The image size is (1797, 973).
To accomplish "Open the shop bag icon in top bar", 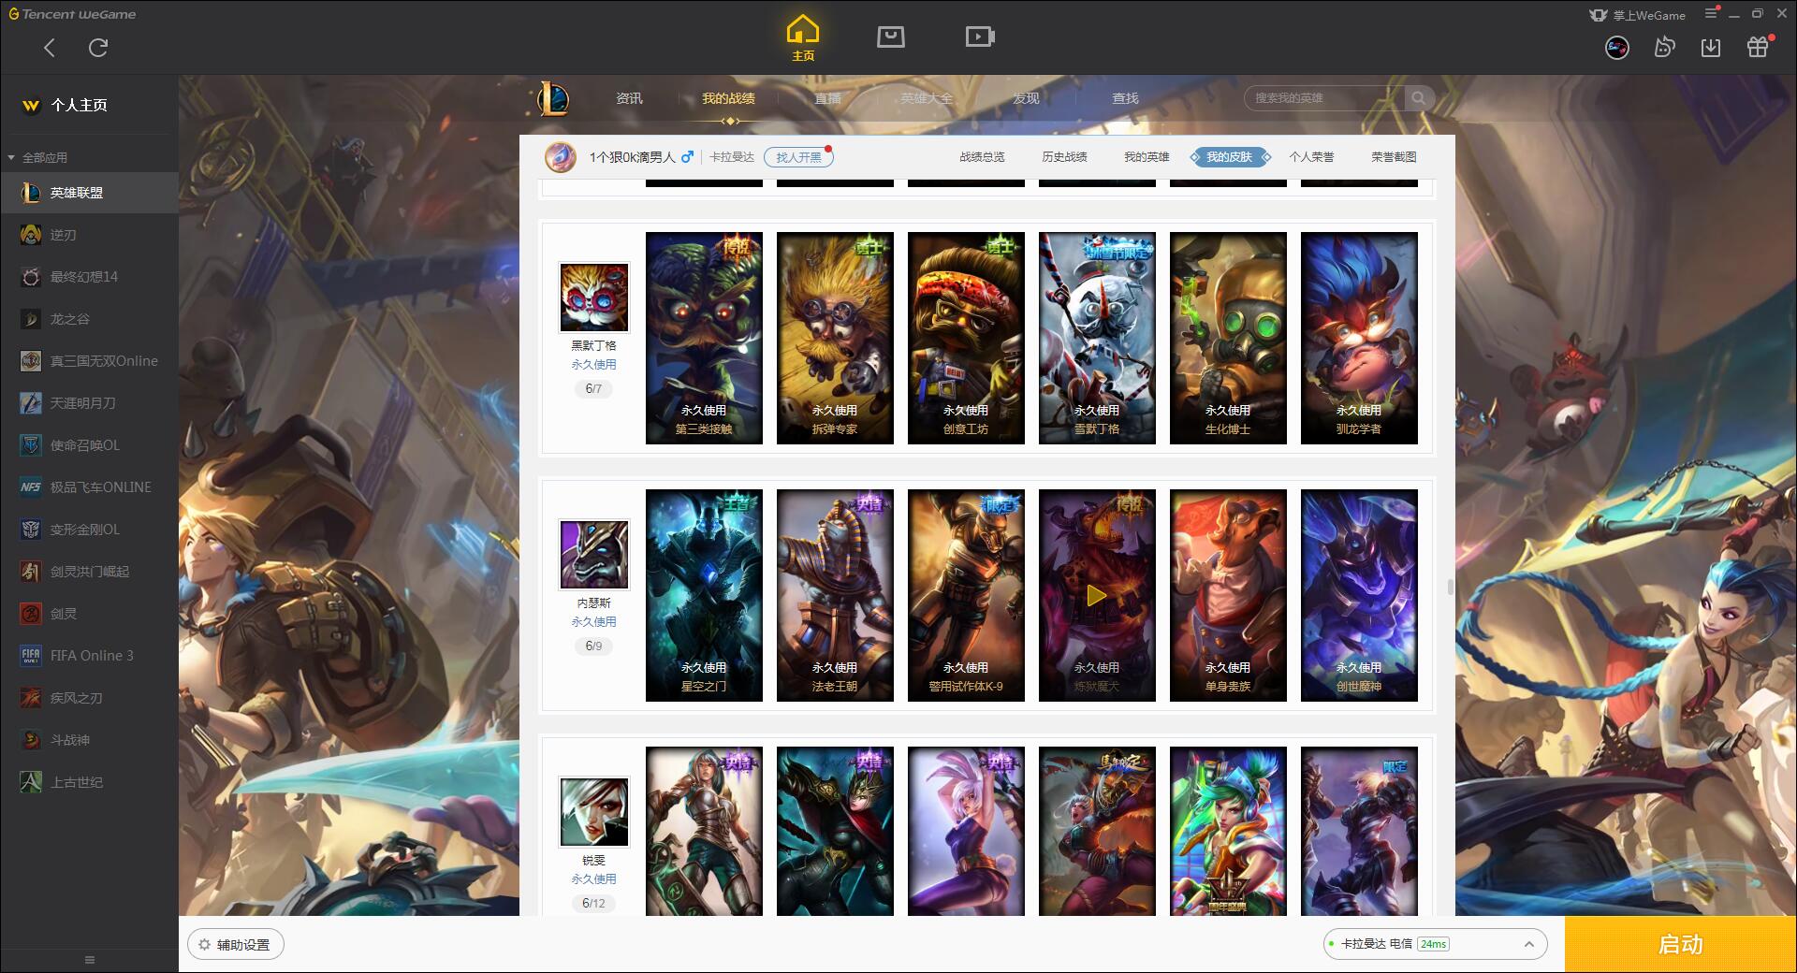I will [x=890, y=36].
